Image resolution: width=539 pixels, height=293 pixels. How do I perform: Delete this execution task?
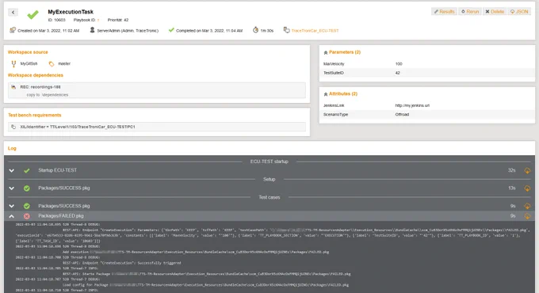click(x=495, y=12)
